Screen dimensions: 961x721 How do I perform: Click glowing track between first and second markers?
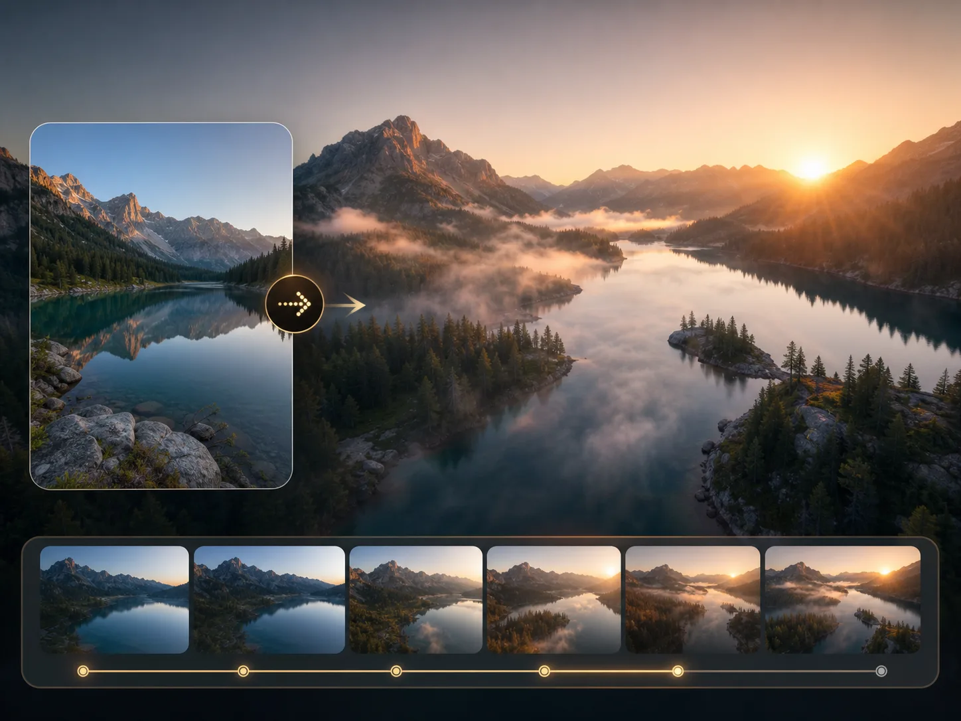coord(163,671)
